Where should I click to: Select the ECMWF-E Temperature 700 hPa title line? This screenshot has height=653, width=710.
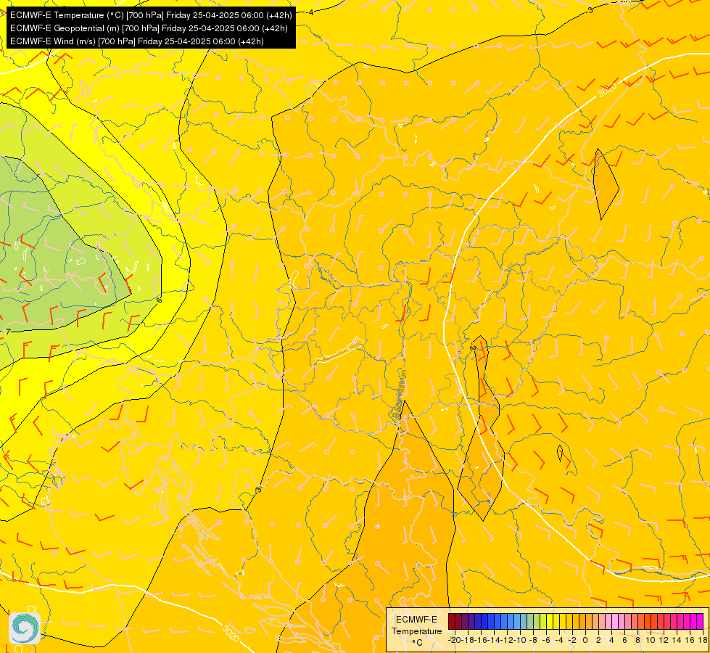pyautogui.click(x=151, y=15)
